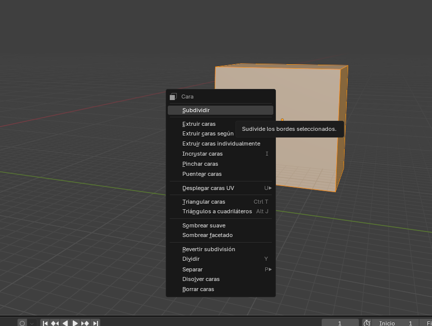Jump to the end of the timeline
Viewport: 432px width, 326px height.
click(95, 323)
